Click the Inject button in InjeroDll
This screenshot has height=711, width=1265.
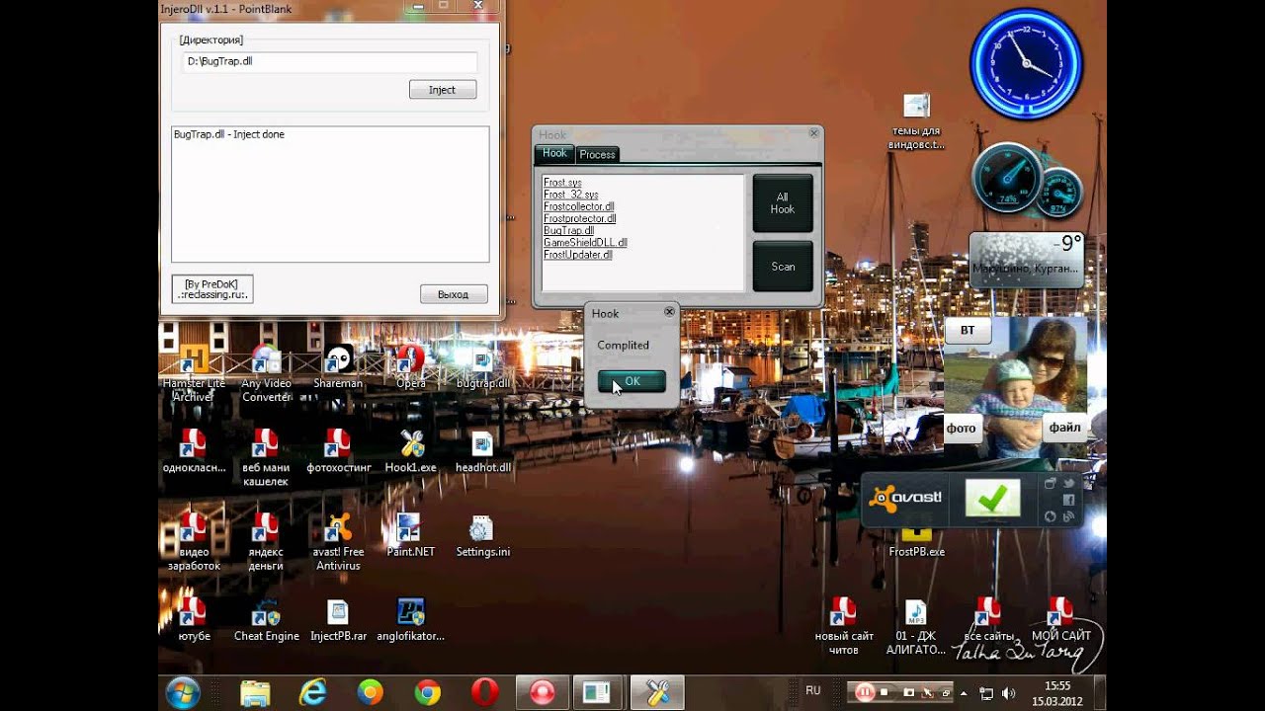click(x=443, y=90)
